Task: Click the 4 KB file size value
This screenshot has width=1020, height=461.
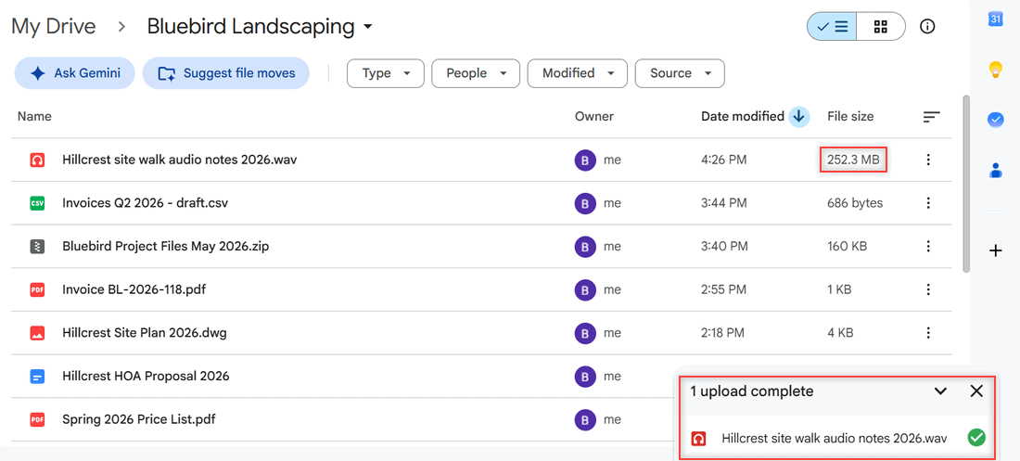Action: (x=840, y=333)
